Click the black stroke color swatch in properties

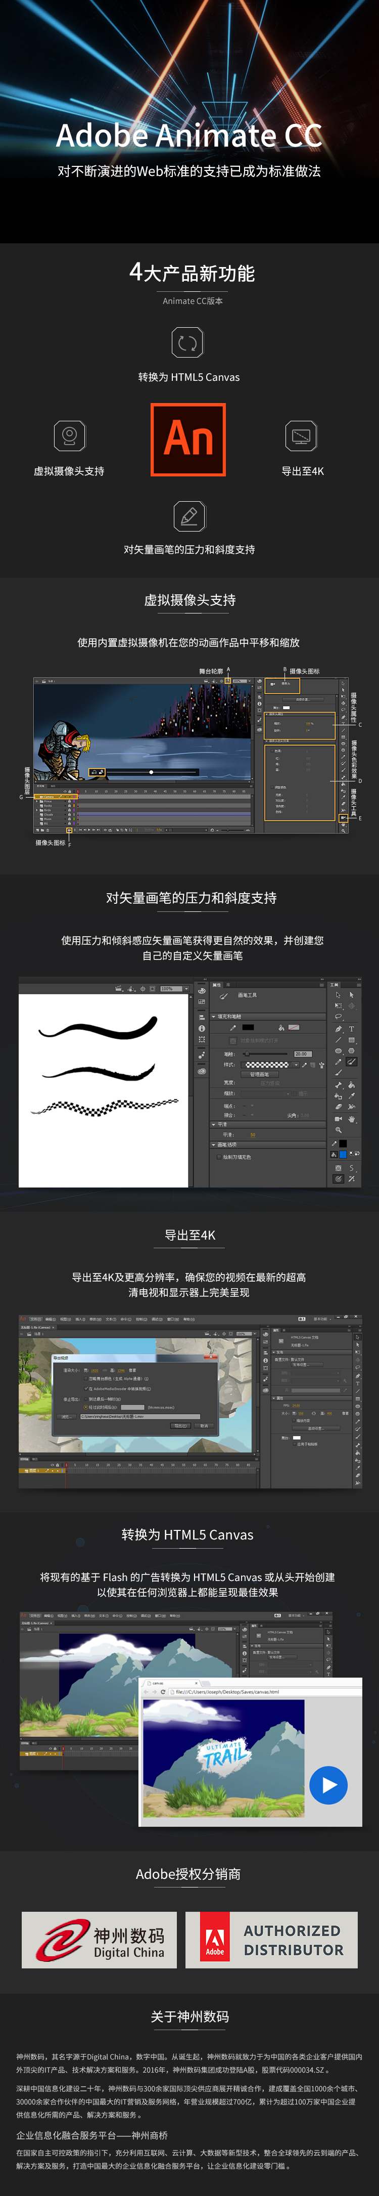tap(248, 1027)
